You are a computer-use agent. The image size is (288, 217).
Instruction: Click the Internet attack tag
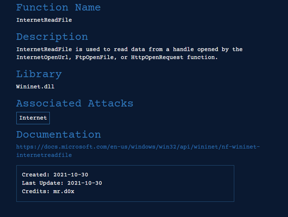(x=33, y=118)
